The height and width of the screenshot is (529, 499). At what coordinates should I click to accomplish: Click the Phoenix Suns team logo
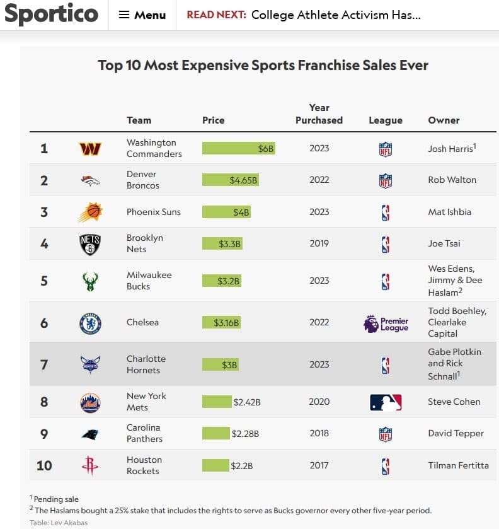point(90,212)
